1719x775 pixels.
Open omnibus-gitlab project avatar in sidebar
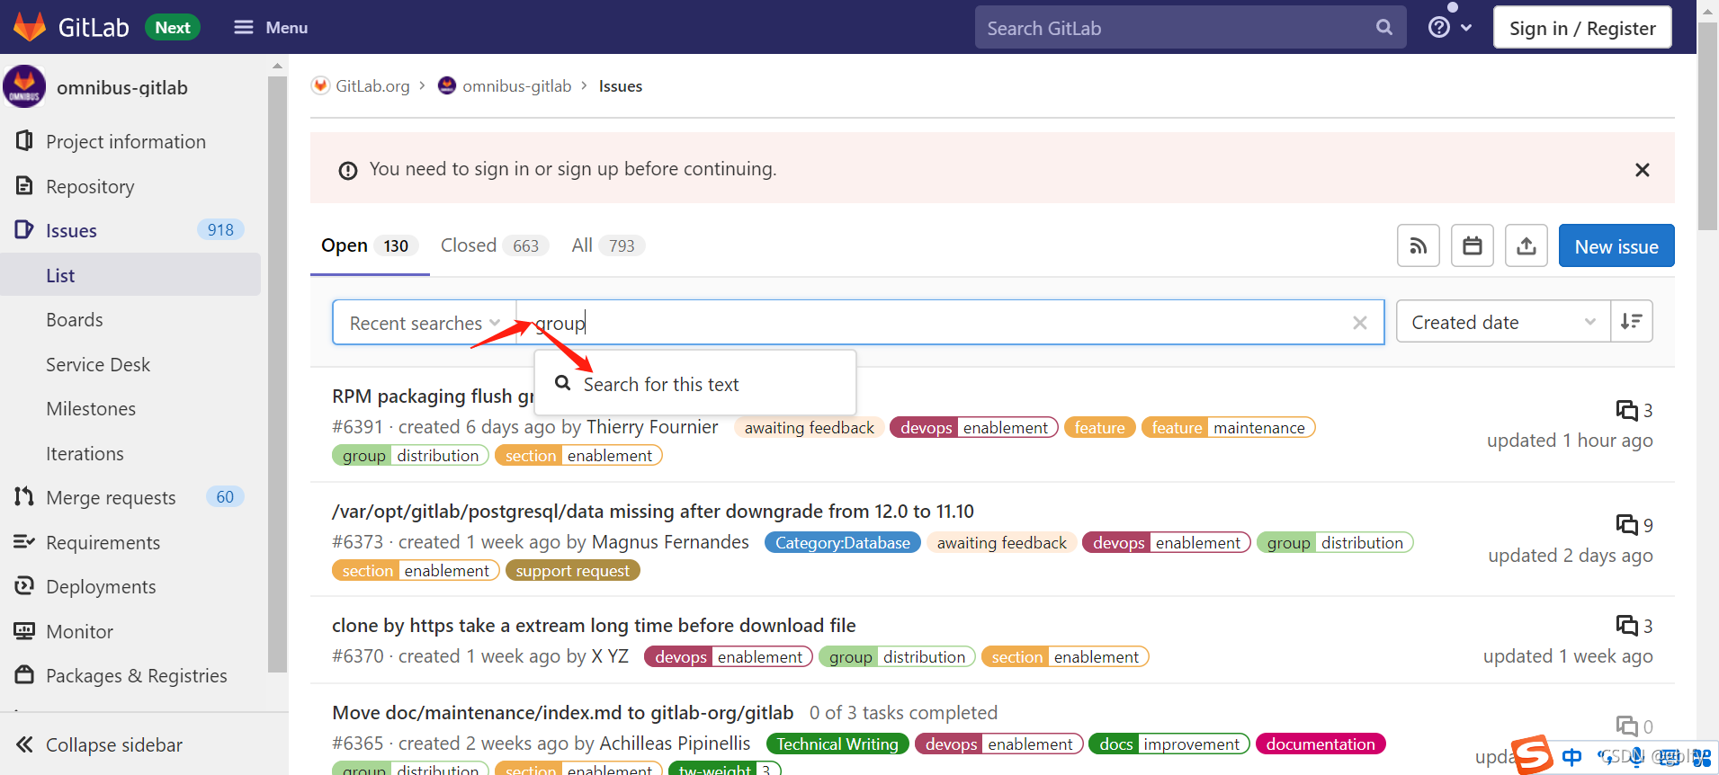[24, 87]
